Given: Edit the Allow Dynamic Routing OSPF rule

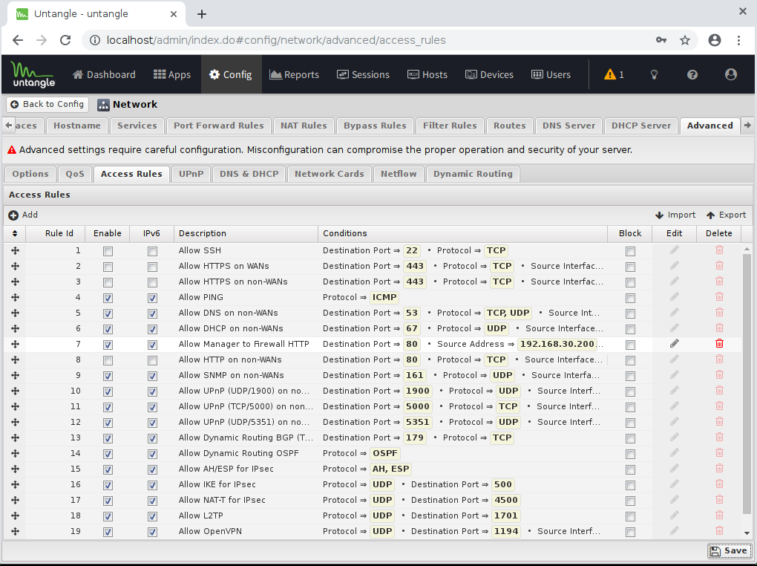Looking at the screenshot, I should pyautogui.click(x=675, y=453).
